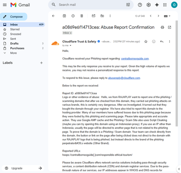This screenshot has width=181, height=173.
Task: Click the Cloudflare Trust & Safety sender name
Action: tap(79, 42)
